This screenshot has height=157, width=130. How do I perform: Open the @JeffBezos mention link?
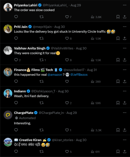79,75
